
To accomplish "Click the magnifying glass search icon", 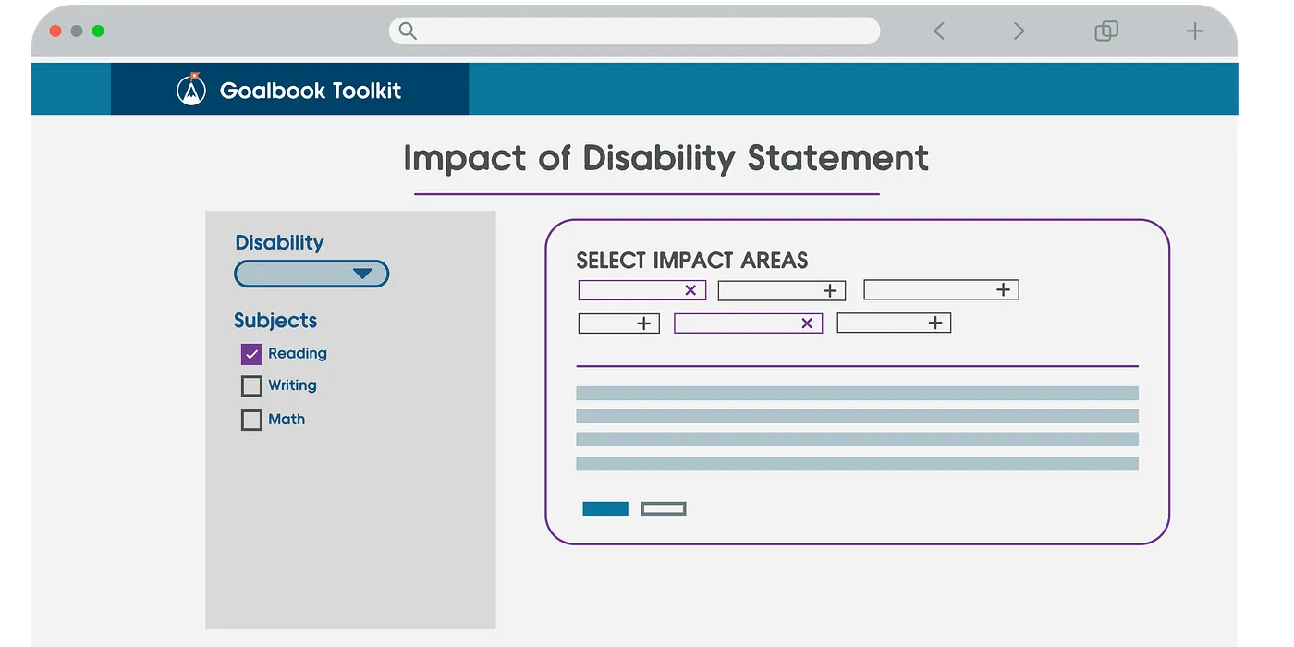I will pyautogui.click(x=407, y=31).
